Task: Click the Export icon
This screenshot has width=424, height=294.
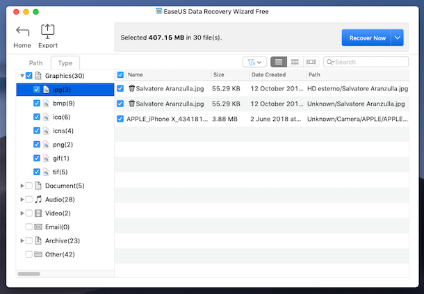Action: pyautogui.click(x=47, y=31)
